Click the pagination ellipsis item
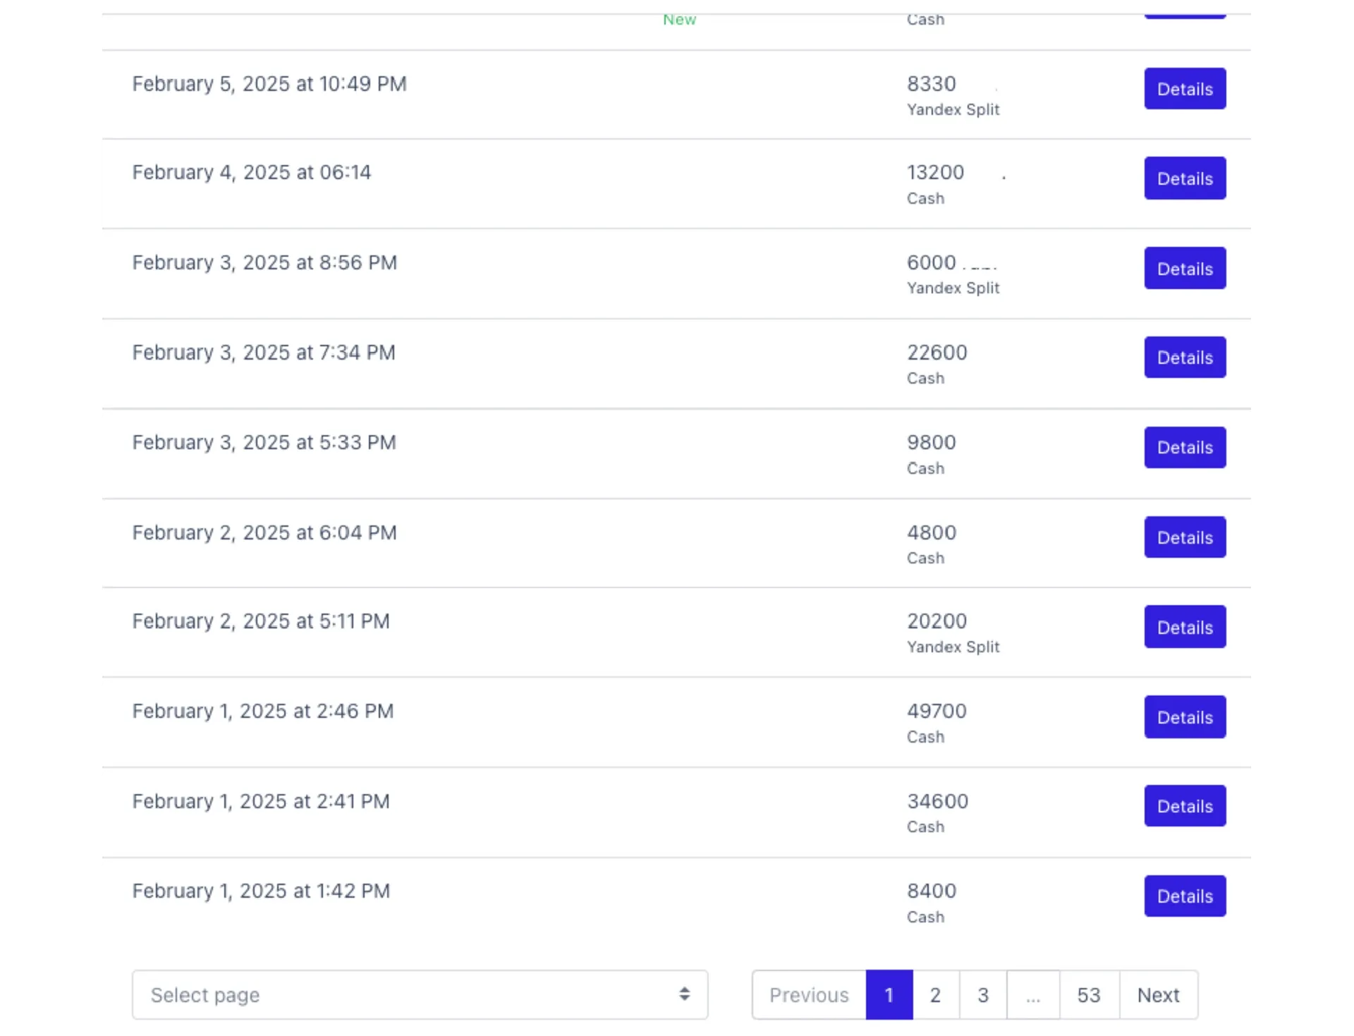The width and height of the screenshot is (1354, 1036). (x=1032, y=995)
